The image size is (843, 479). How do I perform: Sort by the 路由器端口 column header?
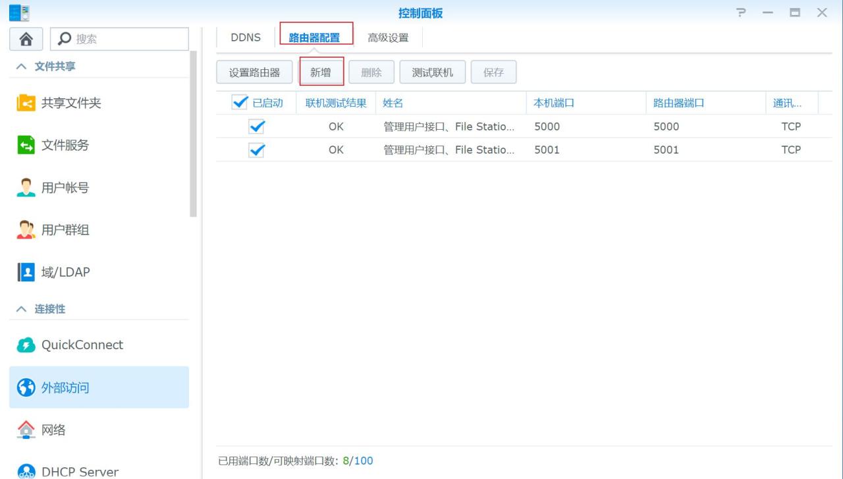tap(705, 103)
